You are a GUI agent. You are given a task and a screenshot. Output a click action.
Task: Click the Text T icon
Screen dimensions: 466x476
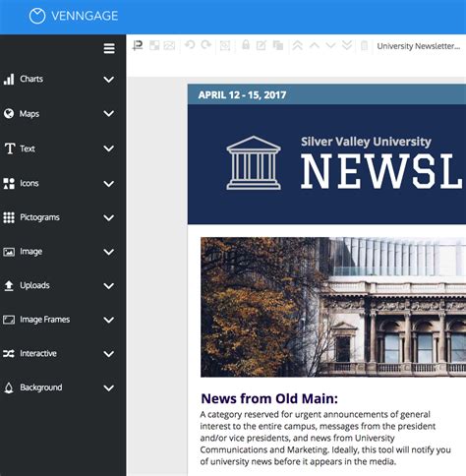[x=10, y=149]
